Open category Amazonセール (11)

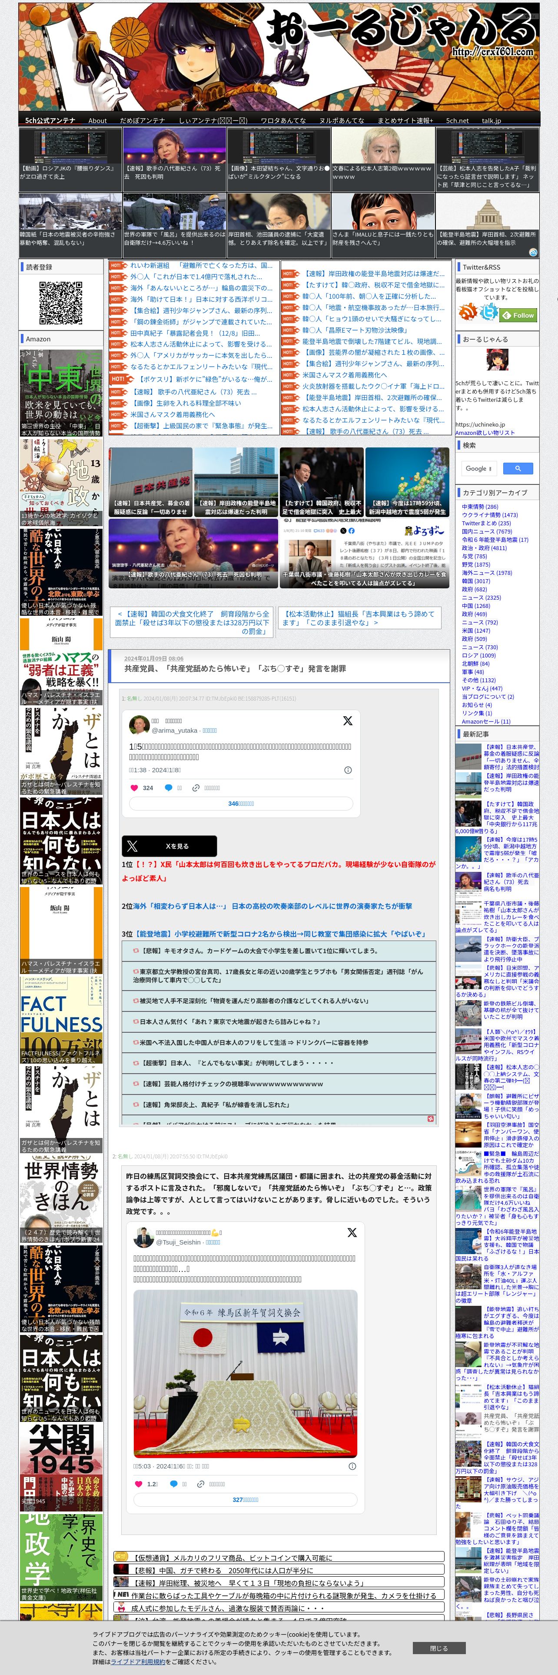point(486,721)
